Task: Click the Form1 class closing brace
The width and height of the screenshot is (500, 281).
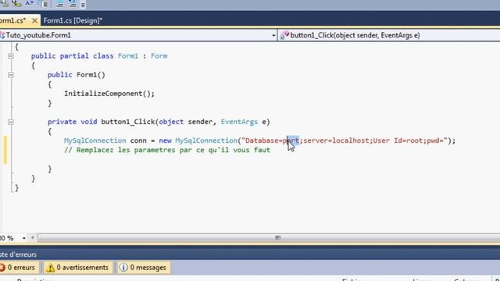Action: click(34, 179)
